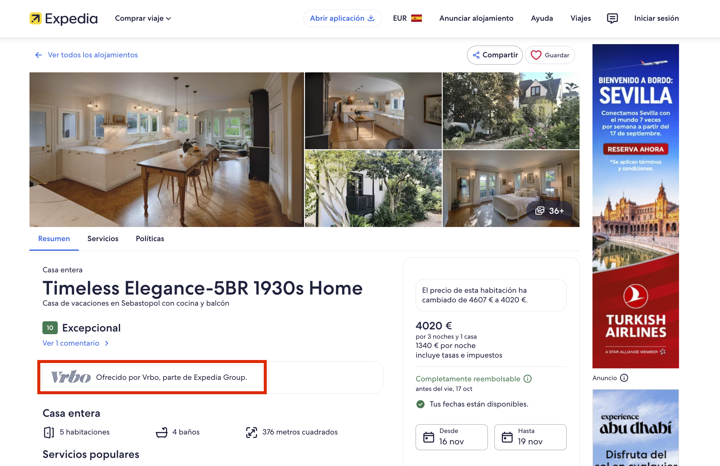Click the Abrir aplicación button
The image size is (720, 466).
[343, 18]
